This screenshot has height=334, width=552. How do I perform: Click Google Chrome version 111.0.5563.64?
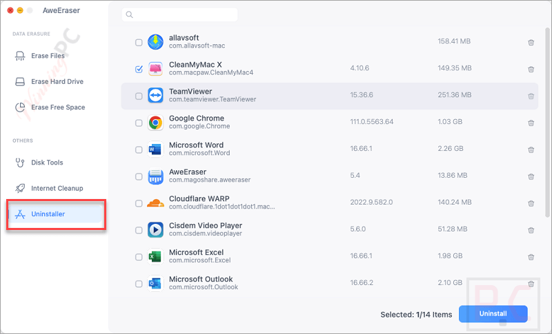click(x=372, y=121)
